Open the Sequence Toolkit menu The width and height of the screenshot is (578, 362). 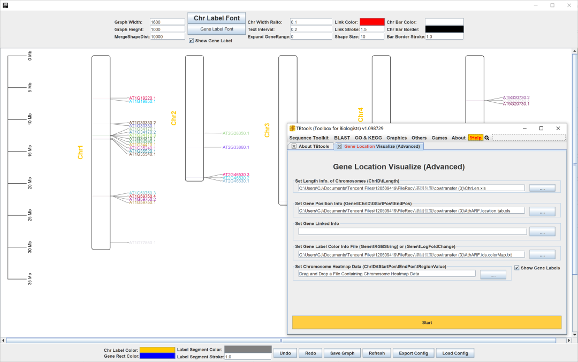tap(309, 138)
